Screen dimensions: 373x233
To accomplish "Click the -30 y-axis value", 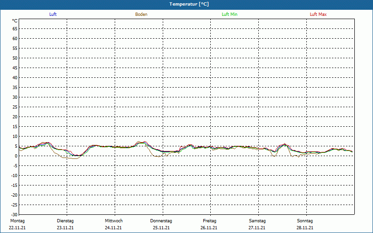I will click(14, 214).
